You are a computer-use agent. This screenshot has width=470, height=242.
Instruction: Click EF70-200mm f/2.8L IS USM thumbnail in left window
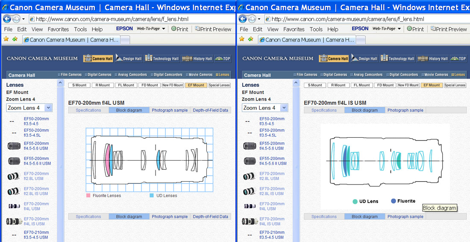13,191
